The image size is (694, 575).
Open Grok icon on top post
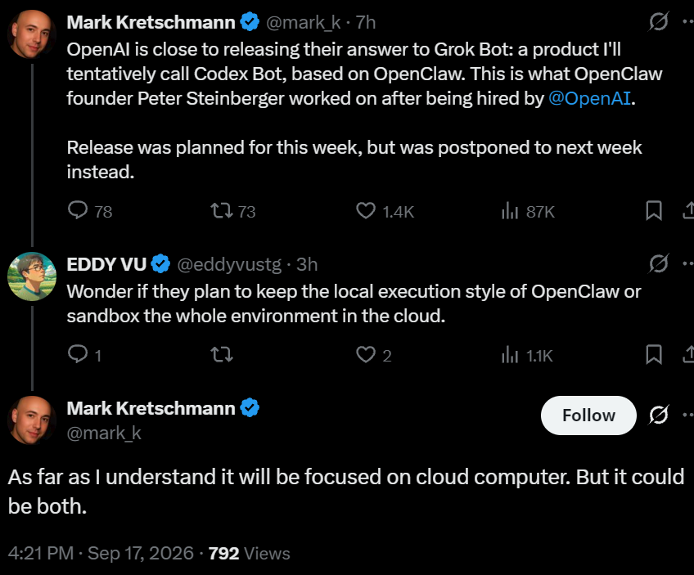(658, 21)
